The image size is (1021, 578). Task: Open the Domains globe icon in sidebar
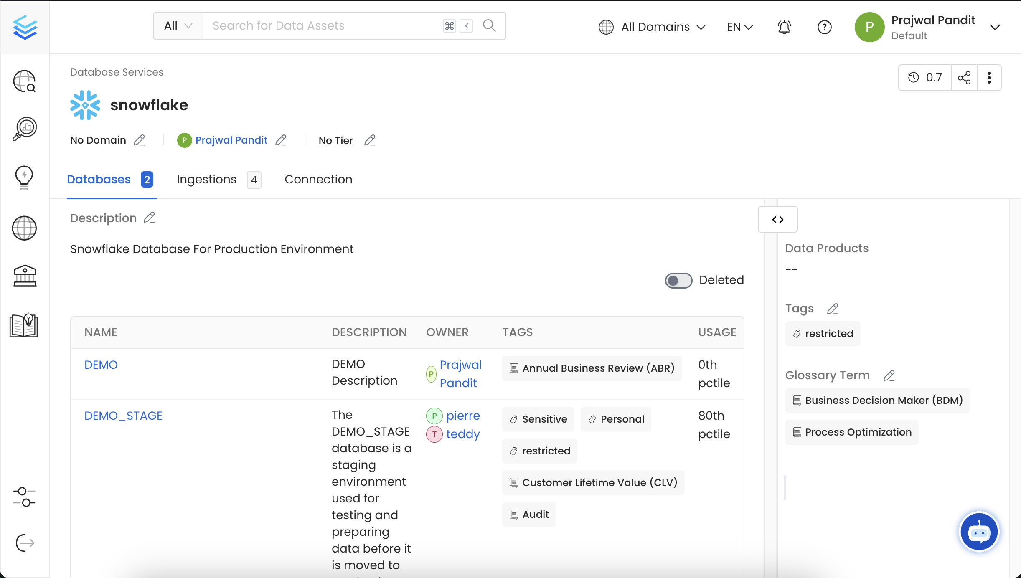(x=24, y=228)
